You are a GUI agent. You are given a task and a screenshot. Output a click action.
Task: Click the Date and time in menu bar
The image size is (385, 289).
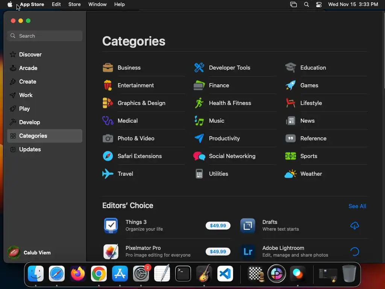[x=353, y=5]
